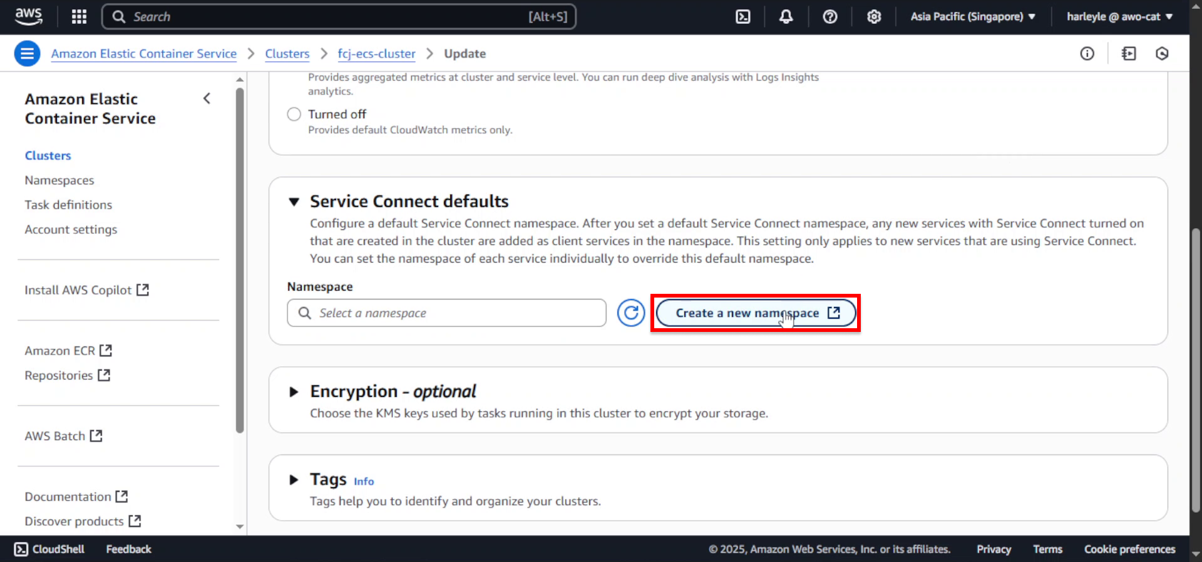Expand the Tags section
The image size is (1202, 562).
click(294, 480)
